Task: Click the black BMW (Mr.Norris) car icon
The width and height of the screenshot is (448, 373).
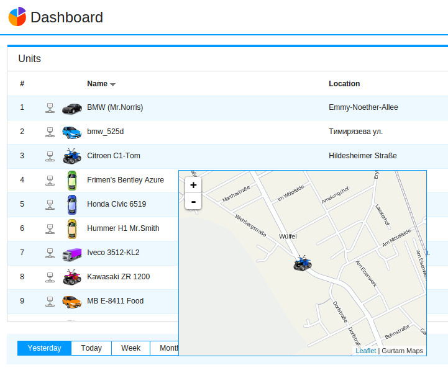Action: [x=72, y=108]
